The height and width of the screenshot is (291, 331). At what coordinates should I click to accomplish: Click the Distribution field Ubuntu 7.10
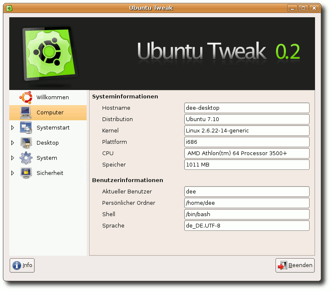[247, 119]
